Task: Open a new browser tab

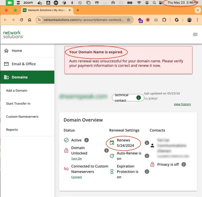Action: [x=78, y=10]
